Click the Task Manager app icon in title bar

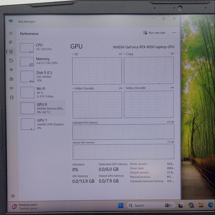11,21
